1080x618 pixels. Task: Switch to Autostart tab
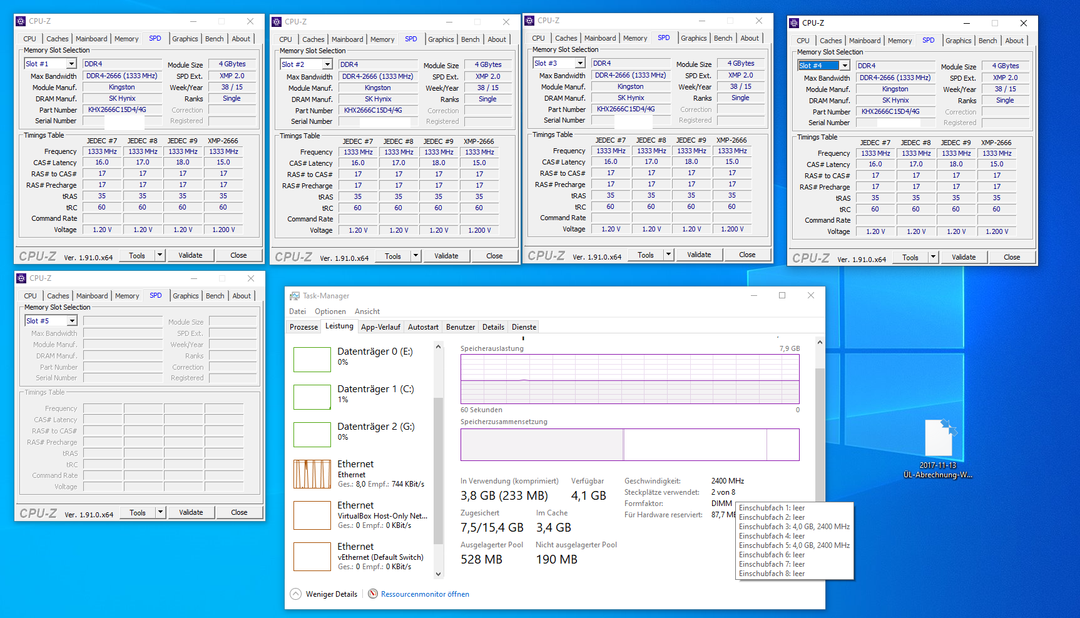(423, 327)
